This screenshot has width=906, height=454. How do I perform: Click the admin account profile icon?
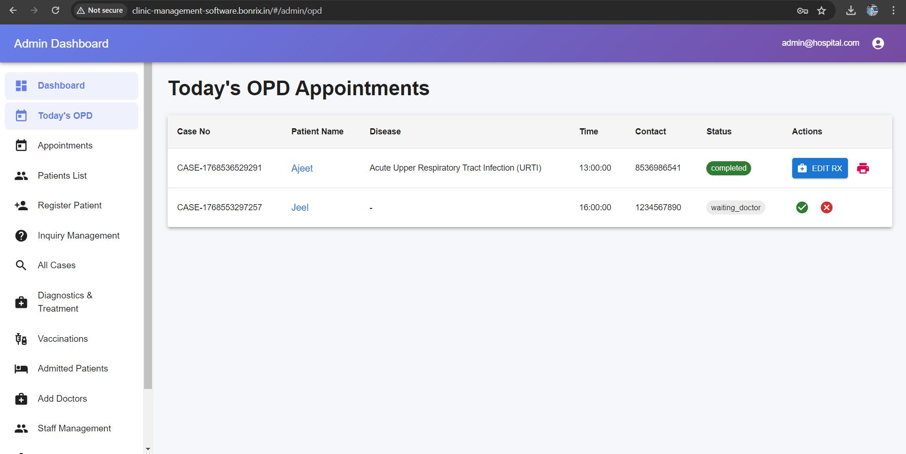[878, 43]
